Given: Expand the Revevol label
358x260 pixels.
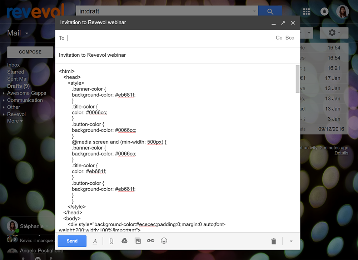Looking at the screenshot, I should [x=4, y=114].
